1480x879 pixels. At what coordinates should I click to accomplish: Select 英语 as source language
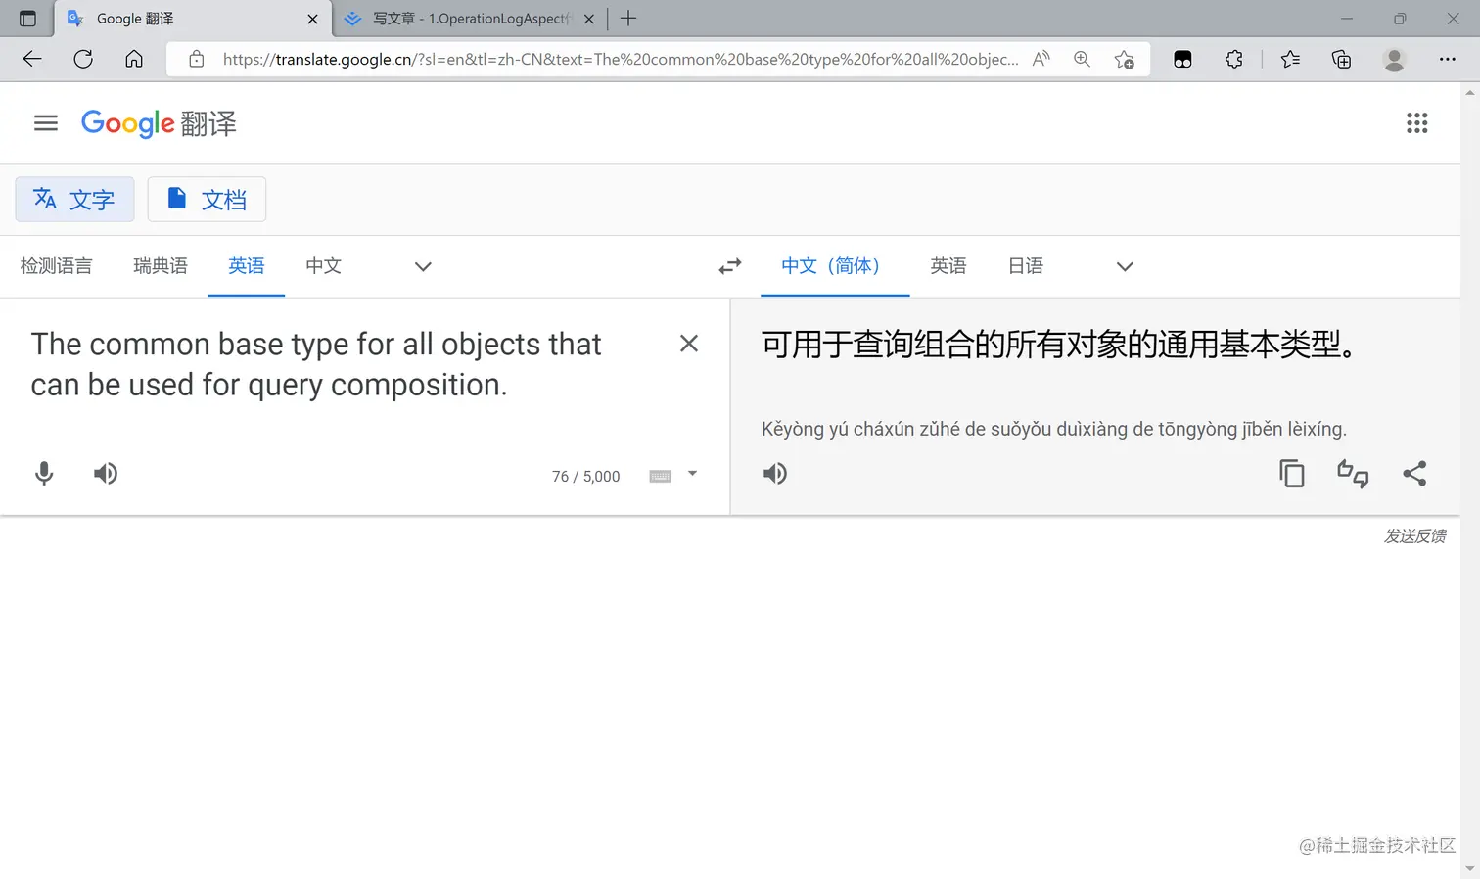247,266
